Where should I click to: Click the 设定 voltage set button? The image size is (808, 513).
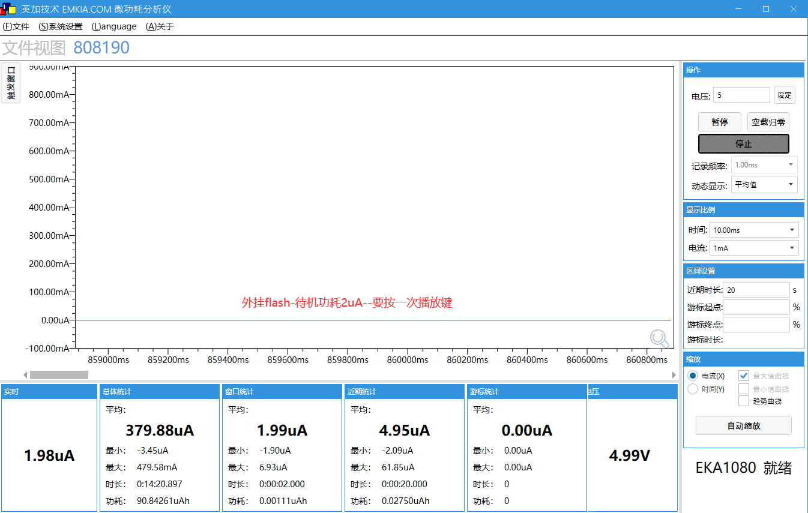(x=784, y=95)
